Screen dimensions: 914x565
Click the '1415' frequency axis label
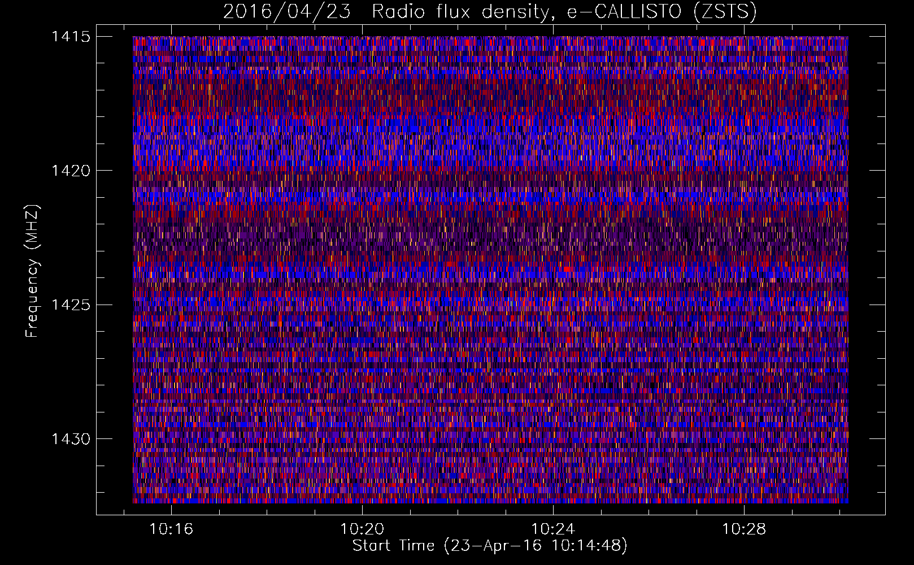[x=71, y=37]
